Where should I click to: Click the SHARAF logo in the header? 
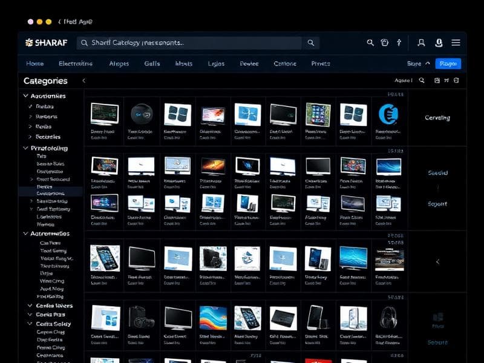(x=47, y=42)
